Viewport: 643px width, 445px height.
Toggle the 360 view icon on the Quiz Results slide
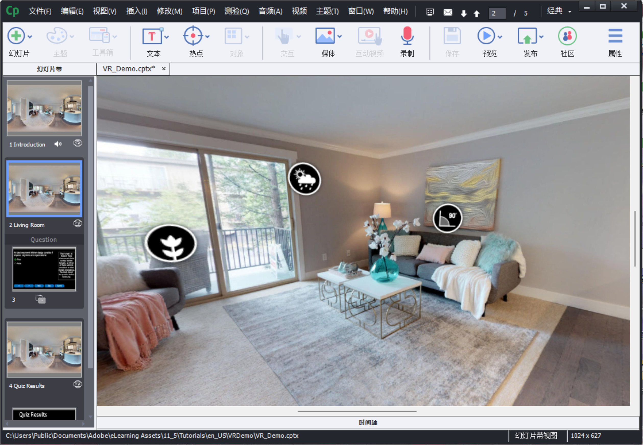(78, 384)
